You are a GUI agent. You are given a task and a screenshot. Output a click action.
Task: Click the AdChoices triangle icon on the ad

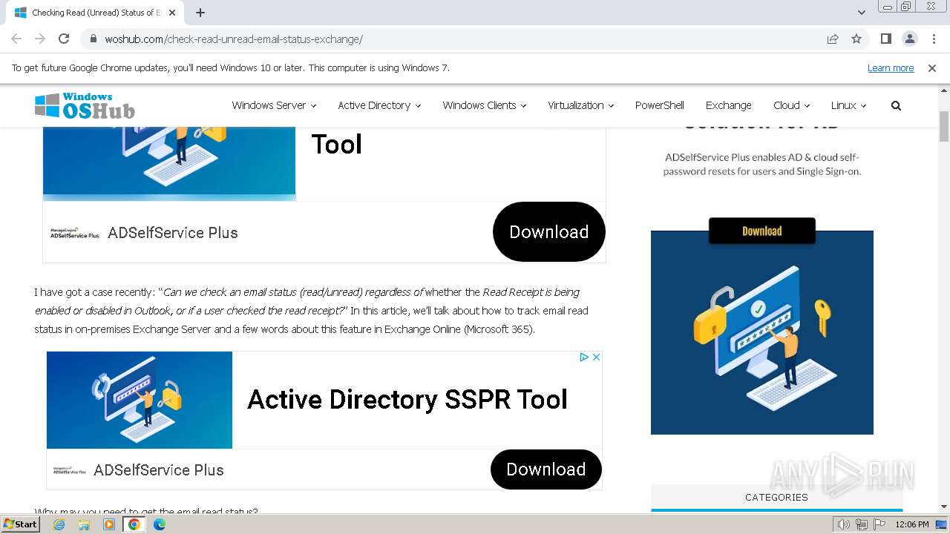point(584,357)
